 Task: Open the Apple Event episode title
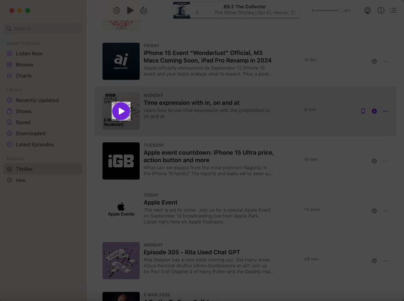[x=160, y=203]
